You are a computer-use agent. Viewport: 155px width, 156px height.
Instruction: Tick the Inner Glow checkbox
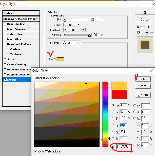[x=5, y=39]
